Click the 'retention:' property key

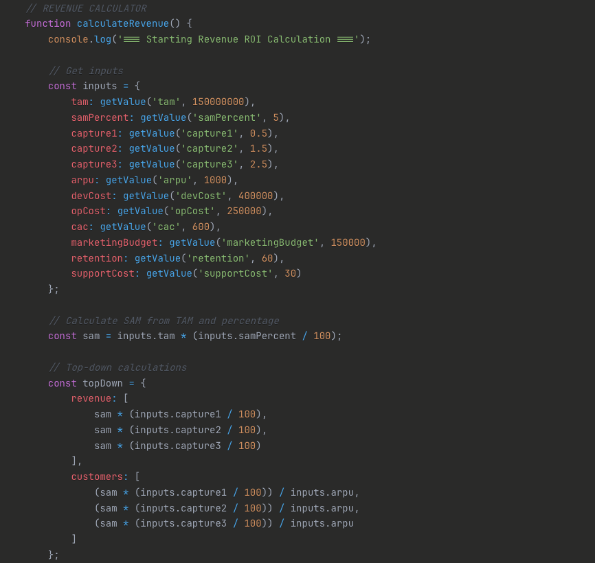pyautogui.click(x=100, y=259)
